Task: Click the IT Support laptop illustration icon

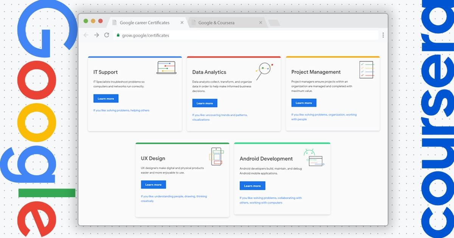Action: tap(166, 68)
